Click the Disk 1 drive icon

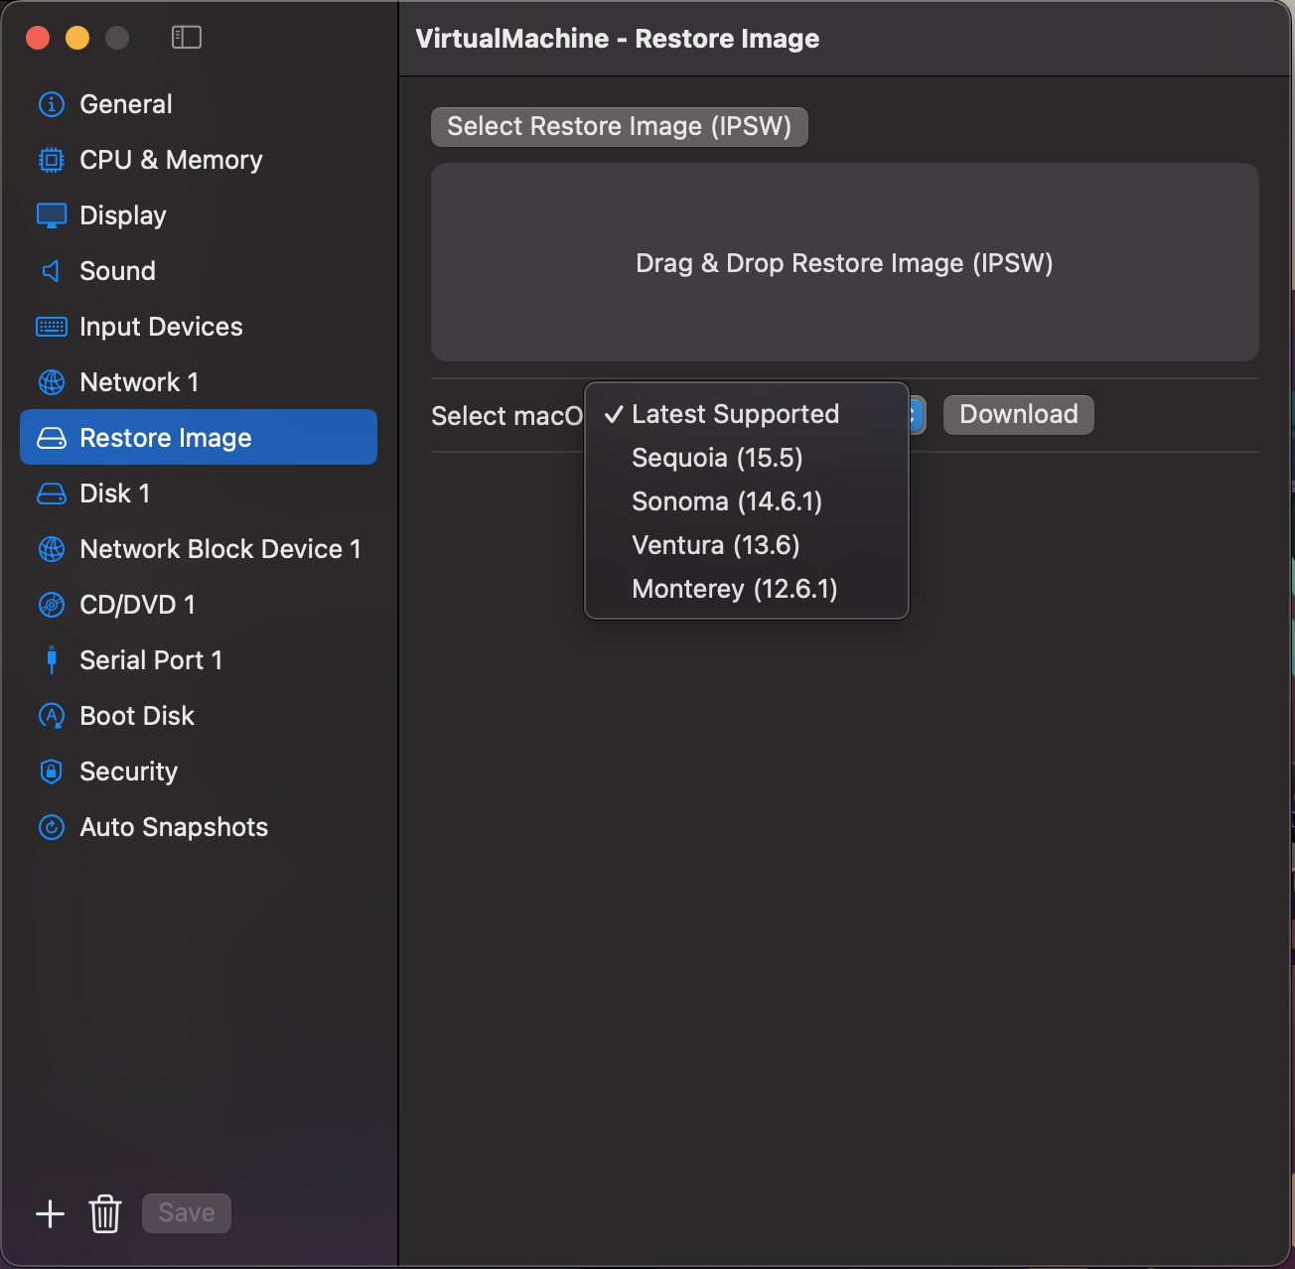pyautogui.click(x=52, y=493)
